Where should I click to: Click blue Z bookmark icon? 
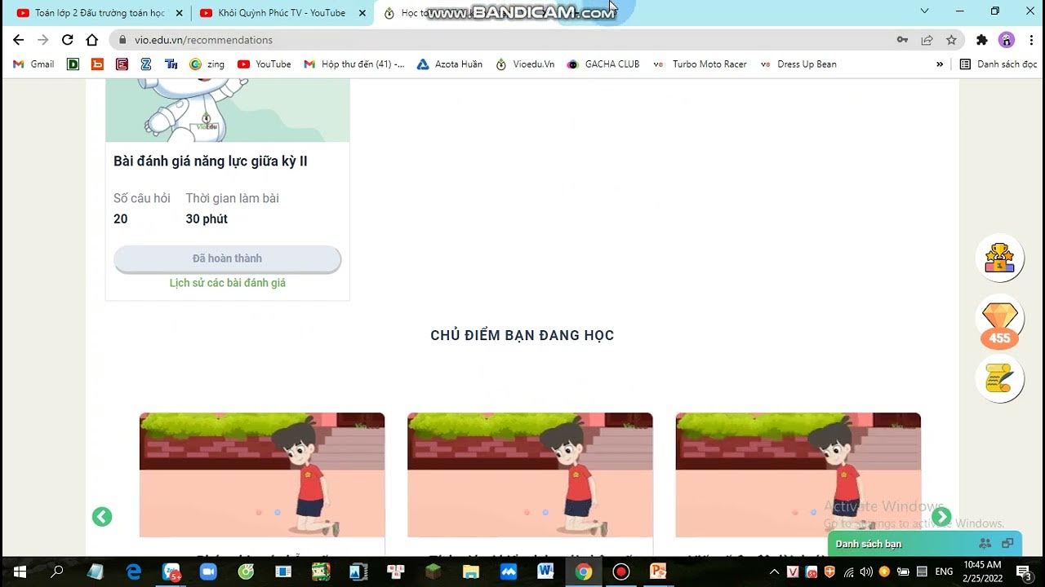click(x=146, y=64)
